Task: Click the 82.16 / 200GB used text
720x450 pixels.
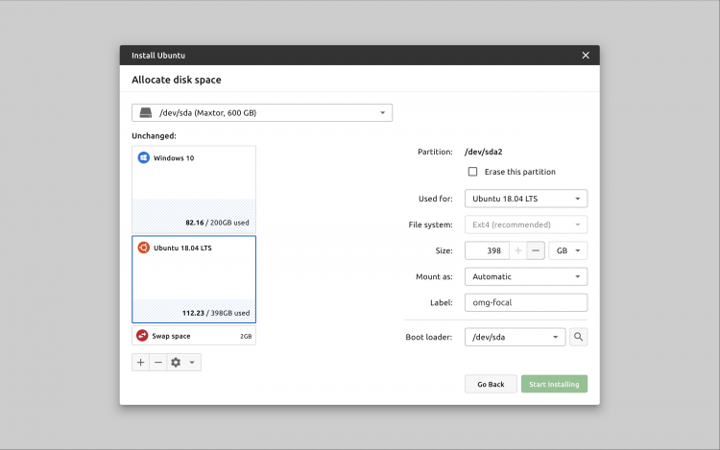Action: [217, 223]
